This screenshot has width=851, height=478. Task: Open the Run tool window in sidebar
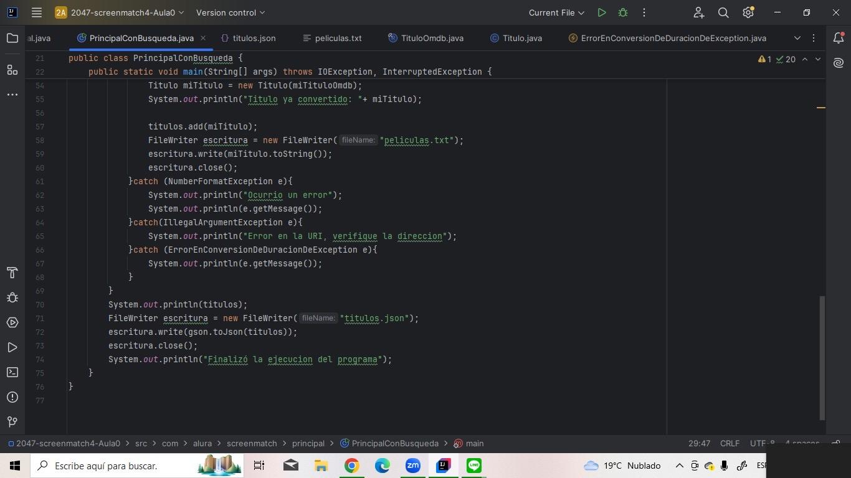pyautogui.click(x=12, y=347)
